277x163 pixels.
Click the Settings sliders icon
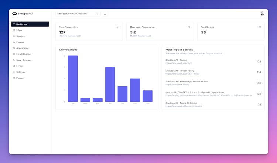(14, 72)
